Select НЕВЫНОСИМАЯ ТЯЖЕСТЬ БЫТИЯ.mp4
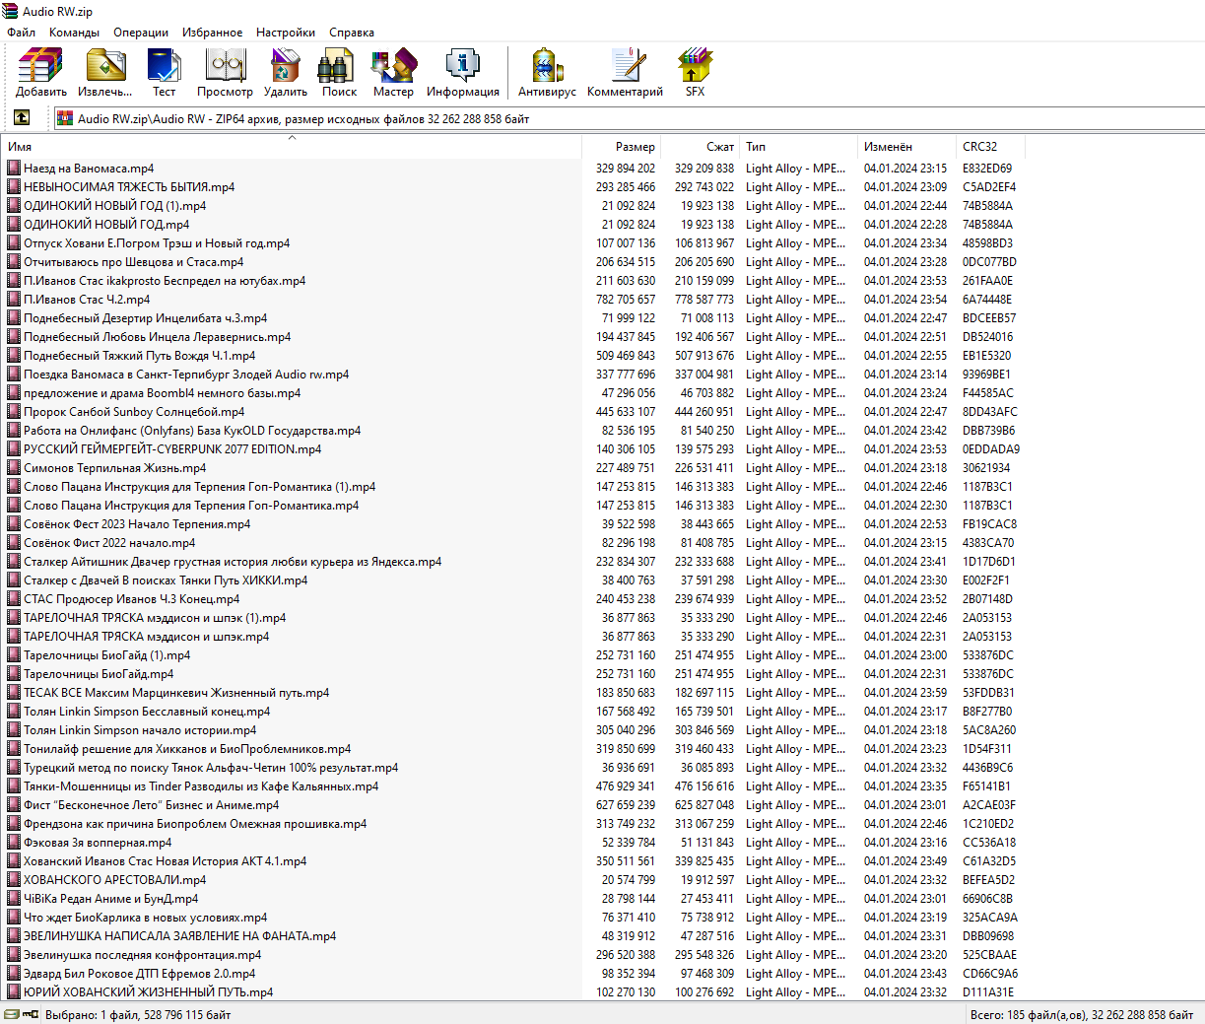Image resolution: width=1205 pixels, height=1024 pixels. click(129, 186)
